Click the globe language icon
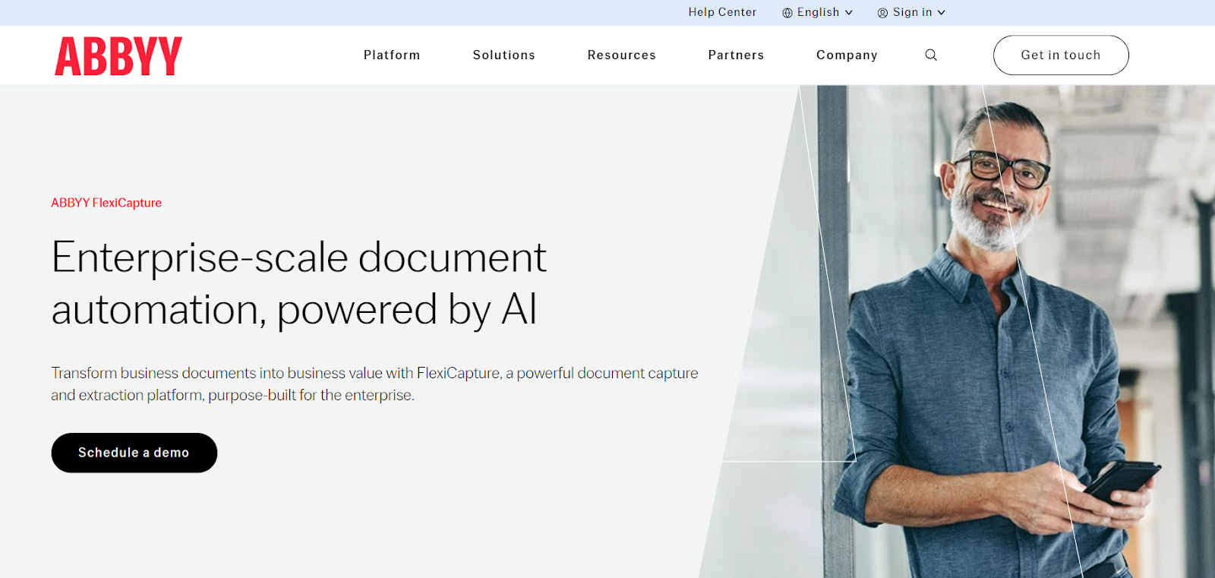 tap(787, 13)
